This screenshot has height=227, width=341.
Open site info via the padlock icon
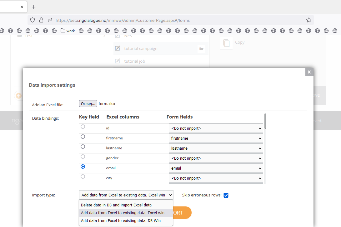(x=41, y=20)
